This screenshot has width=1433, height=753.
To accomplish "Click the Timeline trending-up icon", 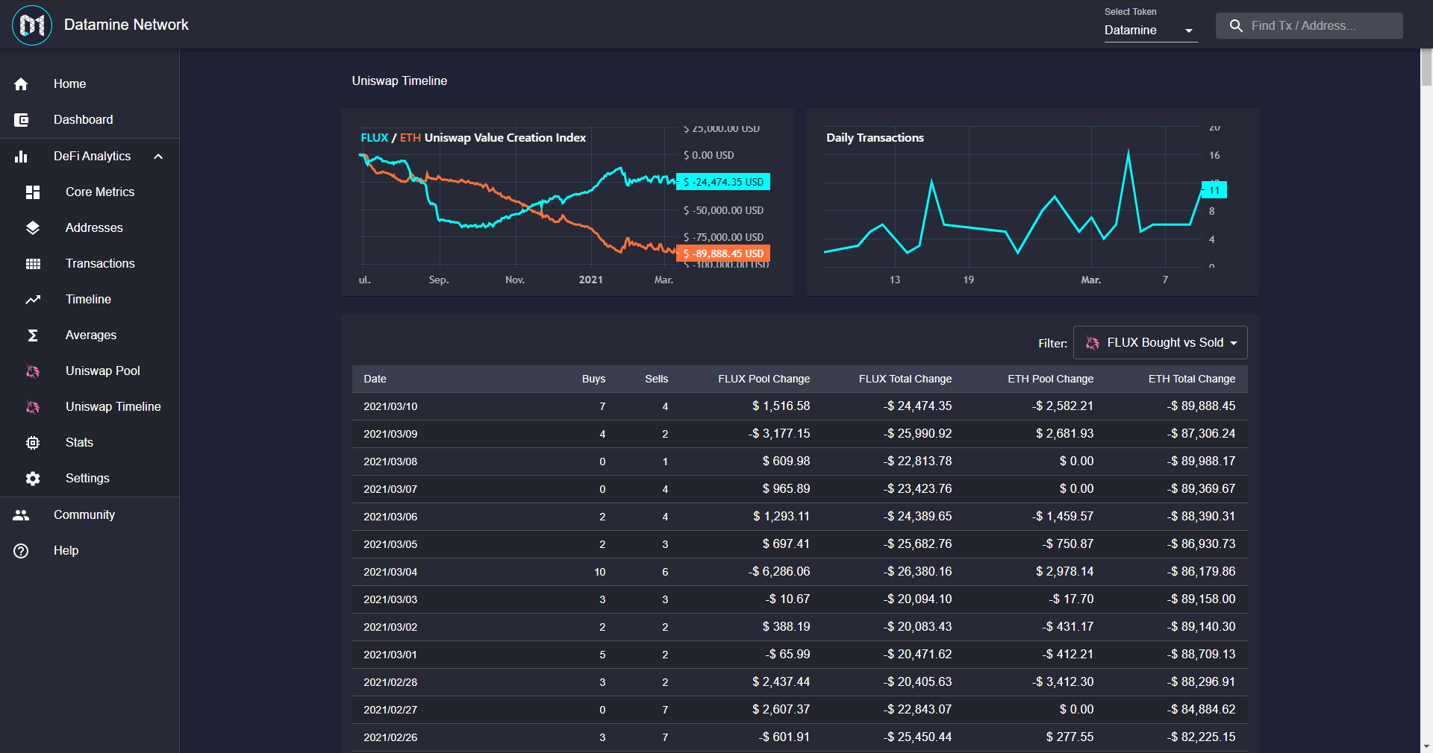I will pos(33,300).
